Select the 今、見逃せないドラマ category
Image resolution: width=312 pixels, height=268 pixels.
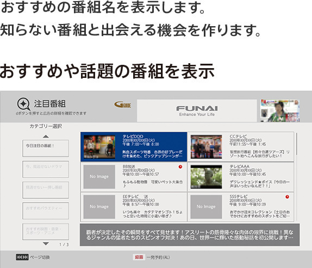tap(46, 169)
